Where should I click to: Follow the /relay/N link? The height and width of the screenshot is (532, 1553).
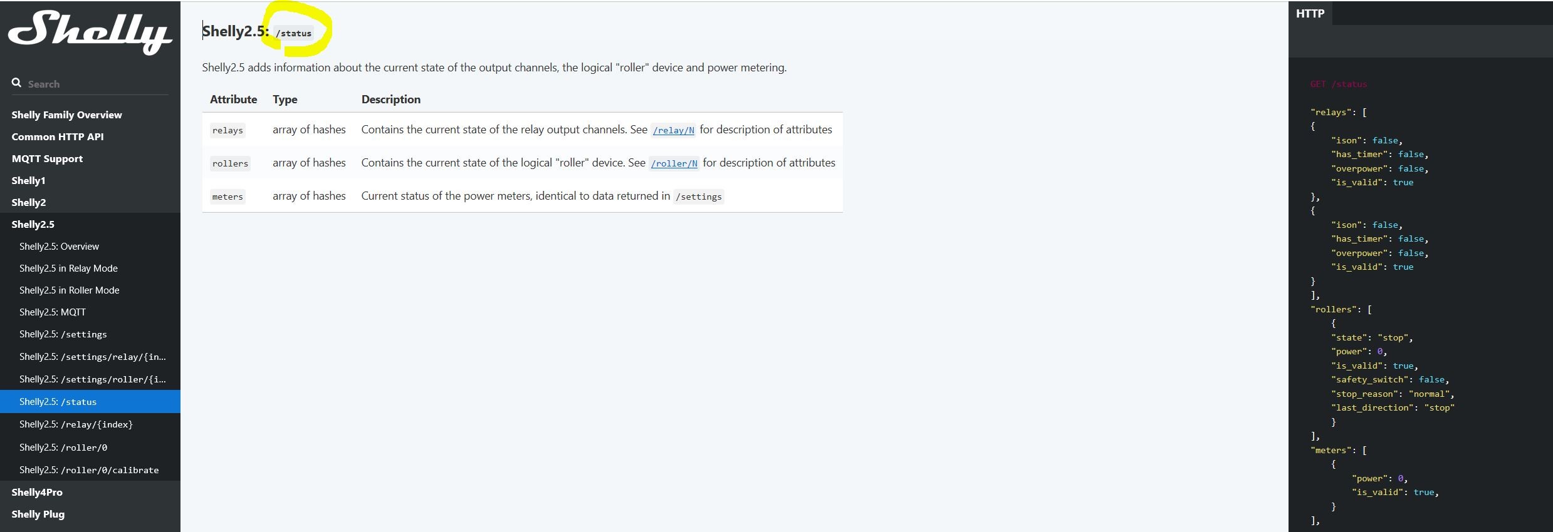(x=674, y=130)
